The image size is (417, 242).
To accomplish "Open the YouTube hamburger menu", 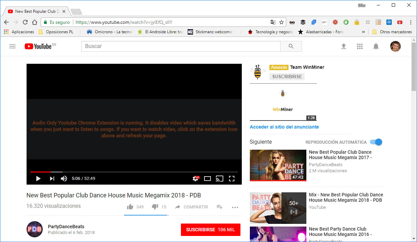I will [12, 46].
